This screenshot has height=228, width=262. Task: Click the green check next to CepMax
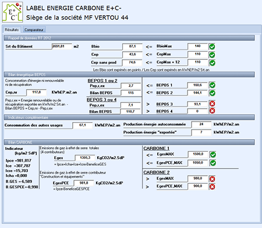click(212, 55)
